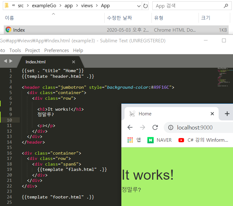Screen dimensions: 233x206
Task: Click the 정말루? text on the web page
Action: pyautogui.click(x=131, y=190)
